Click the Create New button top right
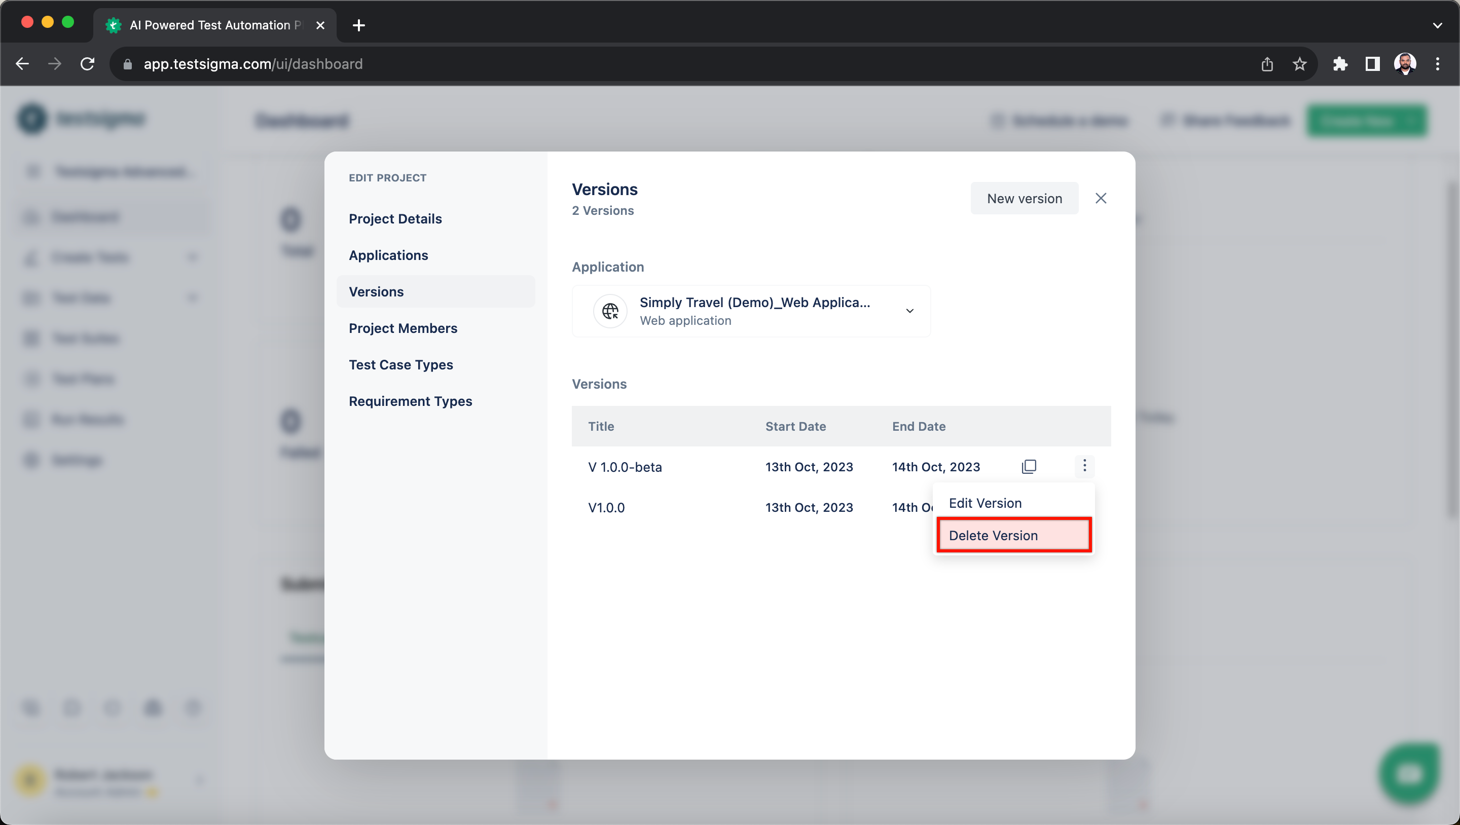 (x=1367, y=120)
